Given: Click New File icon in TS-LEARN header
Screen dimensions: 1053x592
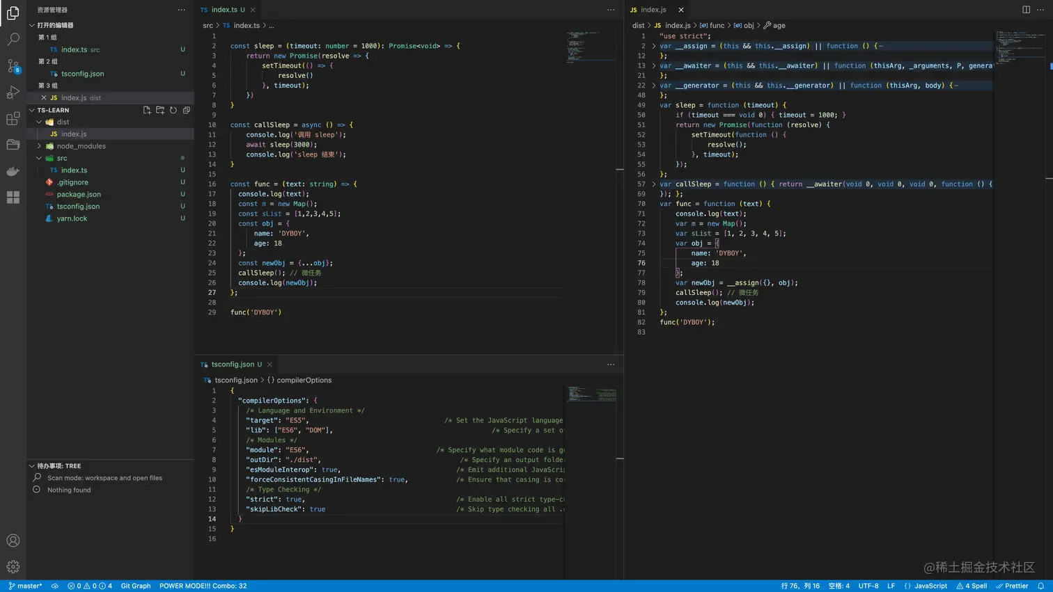Looking at the screenshot, I should [147, 110].
